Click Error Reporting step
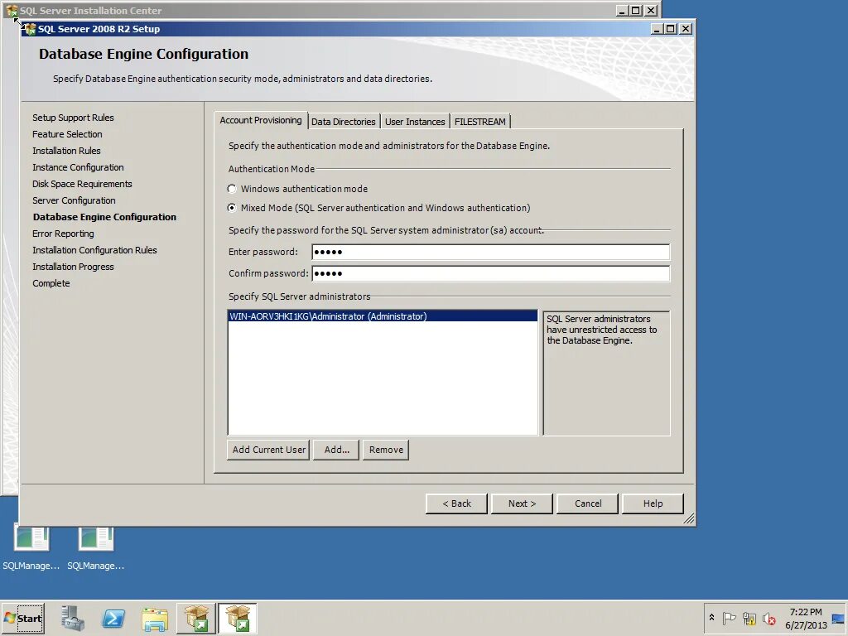The height and width of the screenshot is (636, 848). (x=63, y=234)
